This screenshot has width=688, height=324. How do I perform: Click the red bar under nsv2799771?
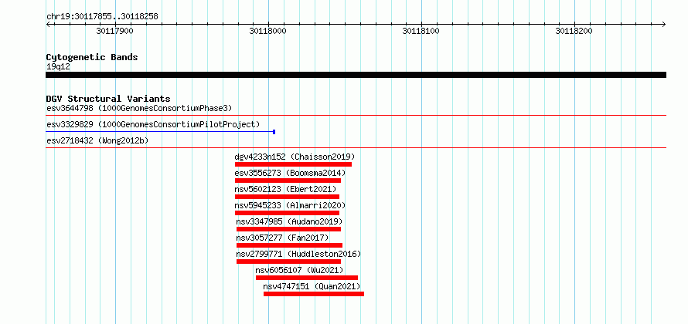[288, 262]
